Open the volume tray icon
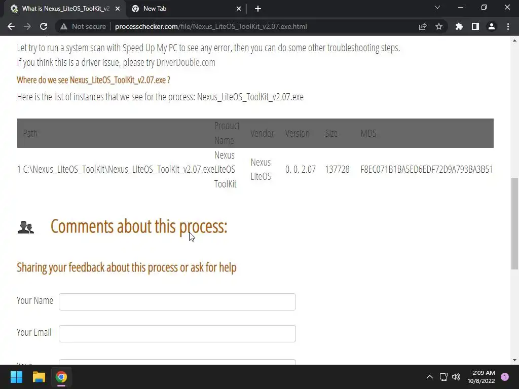Image resolution: width=519 pixels, height=389 pixels. pyautogui.click(x=456, y=377)
